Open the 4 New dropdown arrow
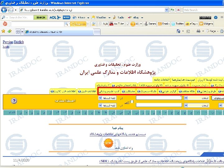The image size is (224, 168). tap(88, 18)
